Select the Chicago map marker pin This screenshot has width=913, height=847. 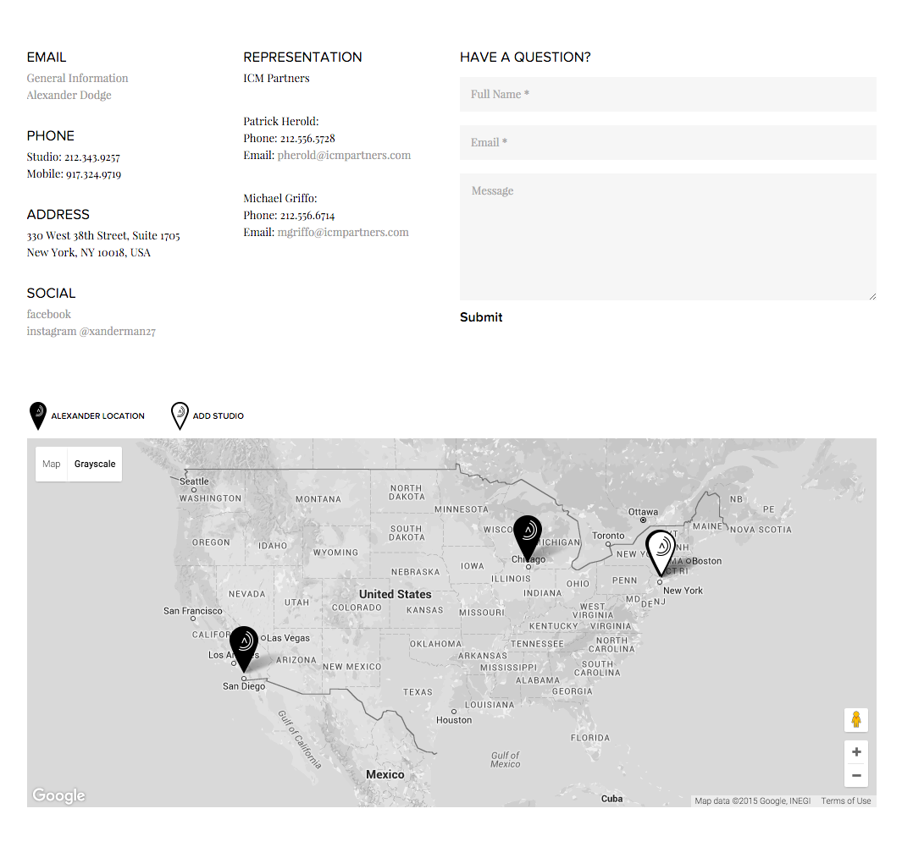528,535
